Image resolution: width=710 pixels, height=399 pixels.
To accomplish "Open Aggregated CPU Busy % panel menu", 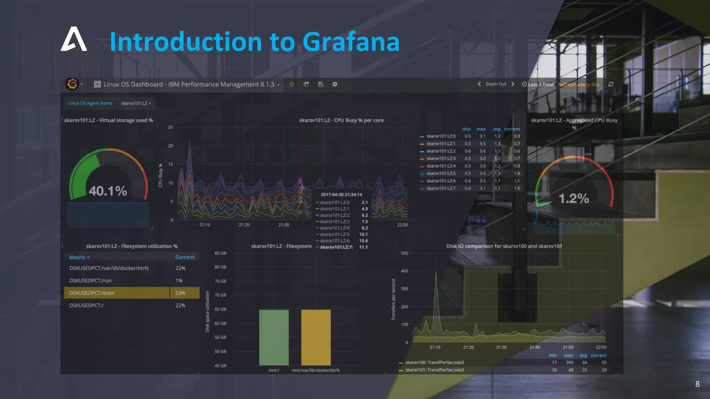I will coord(574,124).
